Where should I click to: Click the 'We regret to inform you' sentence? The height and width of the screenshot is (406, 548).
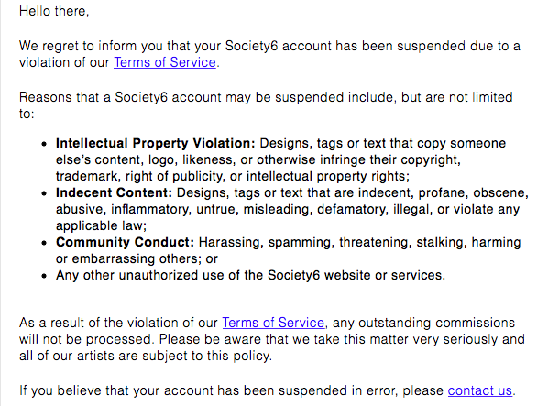click(x=269, y=54)
